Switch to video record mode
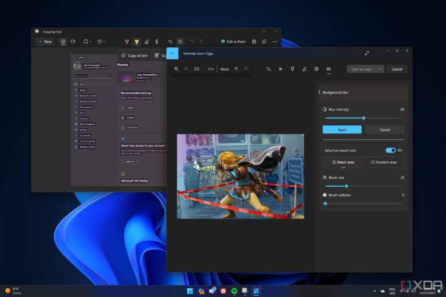This screenshot has height=297, width=446. click(x=73, y=42)
